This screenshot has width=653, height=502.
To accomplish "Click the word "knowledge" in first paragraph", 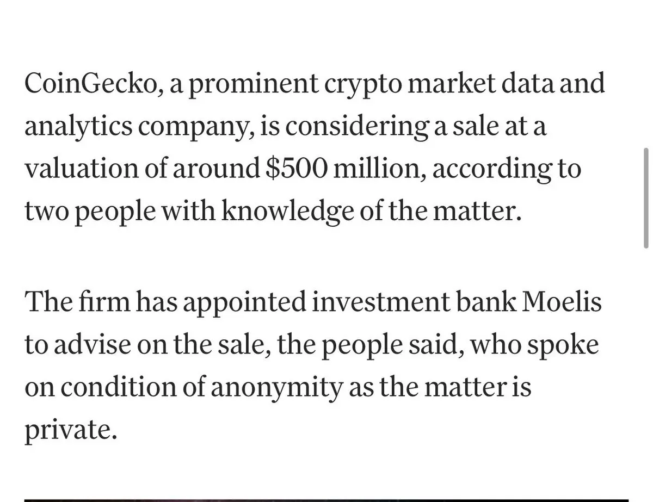I will pos(285,212).
